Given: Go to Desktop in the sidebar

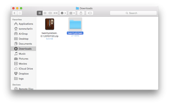Looking at the screenshot, I should 23,39.
